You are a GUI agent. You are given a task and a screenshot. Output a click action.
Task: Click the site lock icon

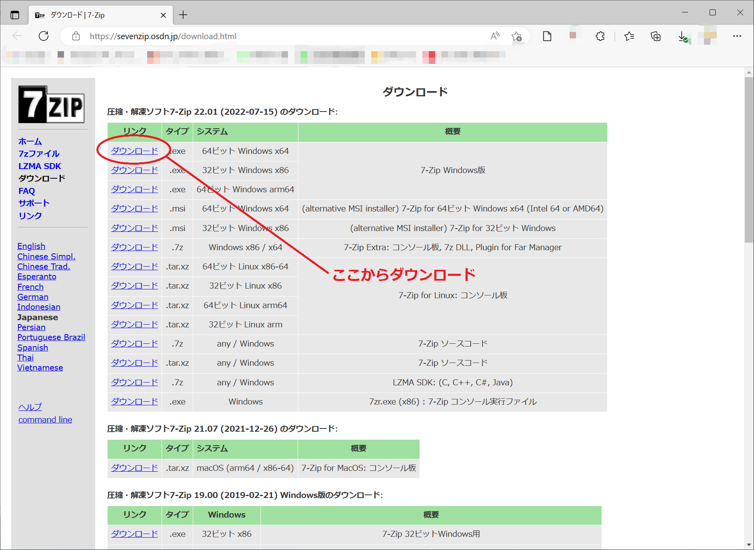point(76,36)
